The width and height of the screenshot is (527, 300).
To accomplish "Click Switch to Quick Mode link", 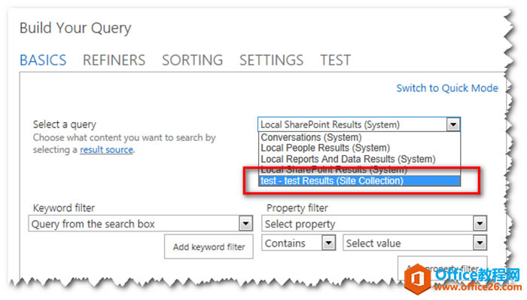I will pos(447,88).
